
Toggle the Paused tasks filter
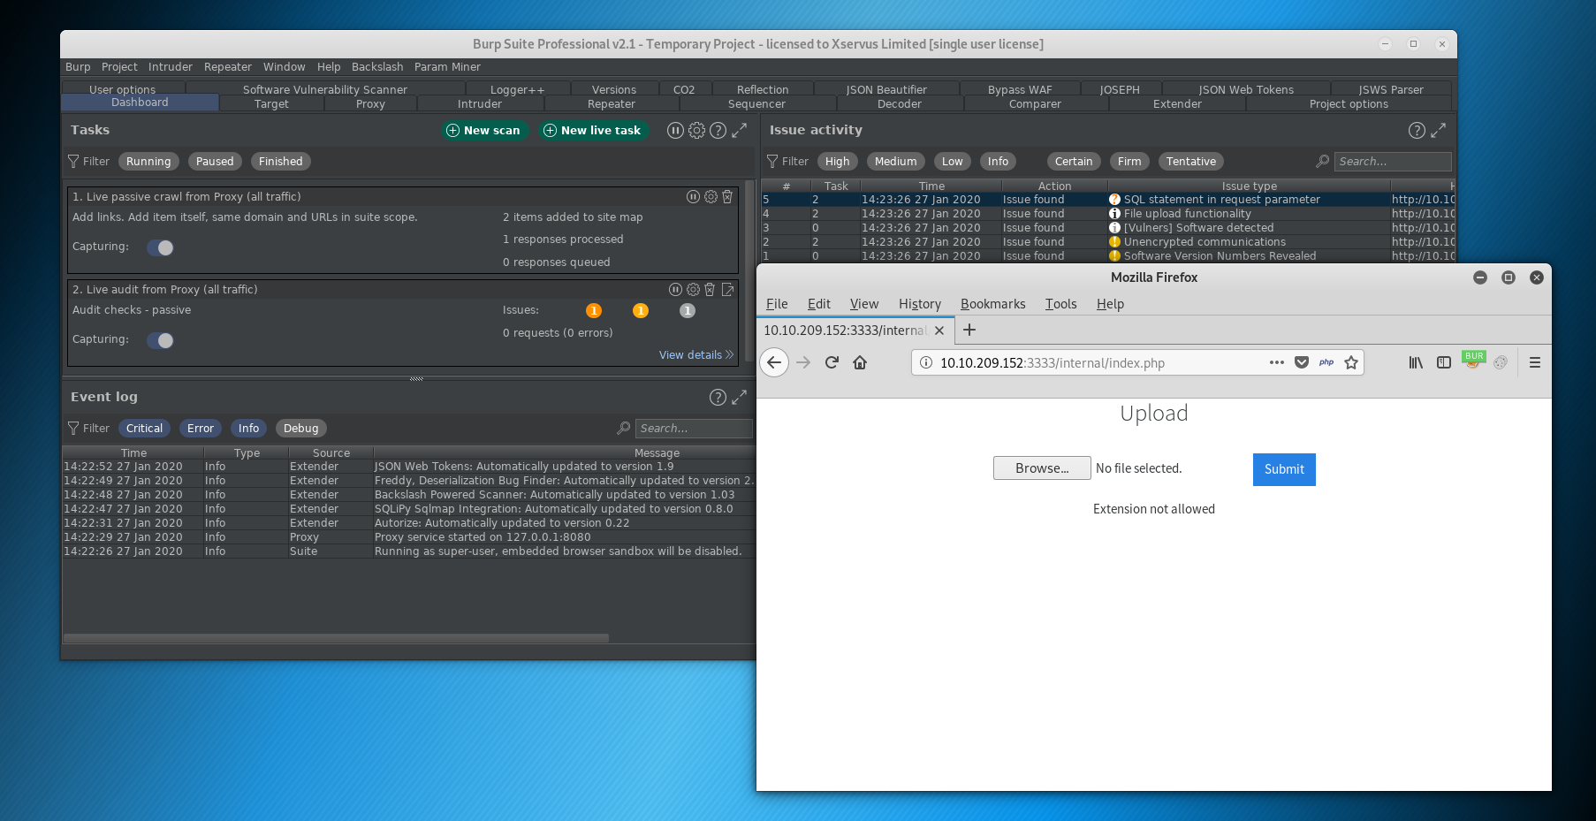(x=215, y=161)
